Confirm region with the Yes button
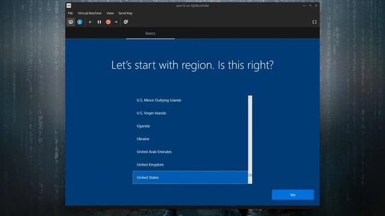This screenshot has width=385, height=216. coord(293,195)
